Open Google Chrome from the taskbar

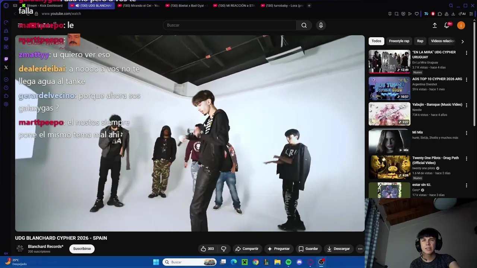pyautogui.click(x=256, y=262)
